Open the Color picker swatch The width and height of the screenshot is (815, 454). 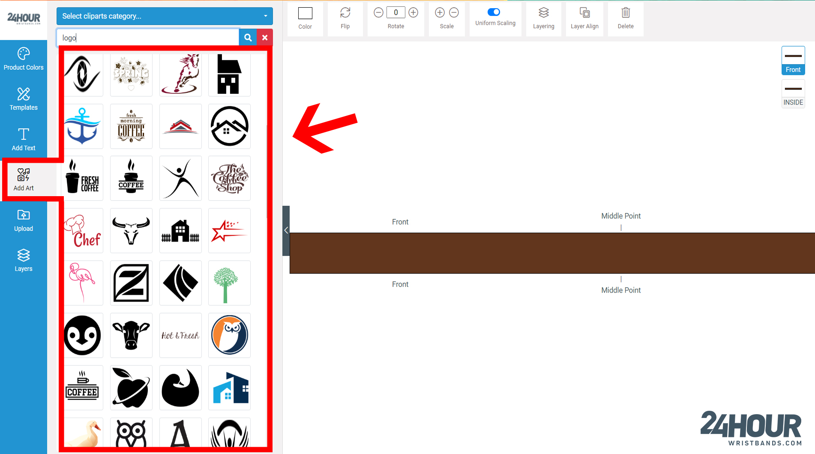tap(305, 13)
